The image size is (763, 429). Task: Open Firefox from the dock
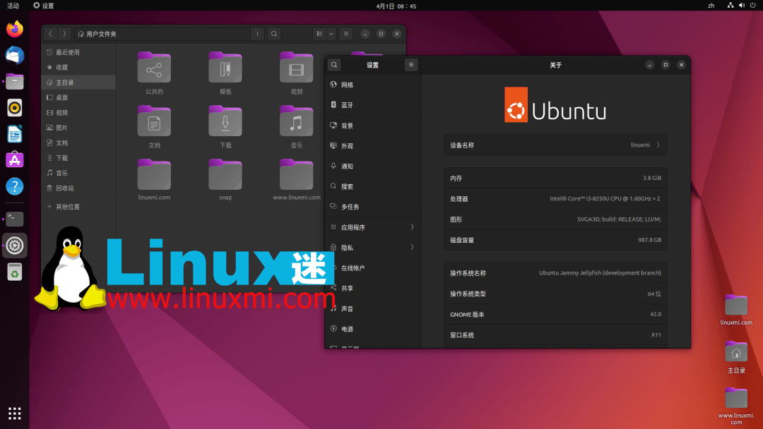(15, 30)
